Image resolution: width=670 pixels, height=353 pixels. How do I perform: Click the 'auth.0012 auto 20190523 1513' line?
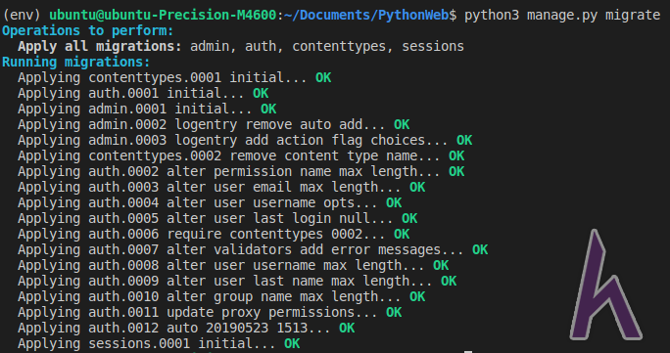[x=174, y=328]
